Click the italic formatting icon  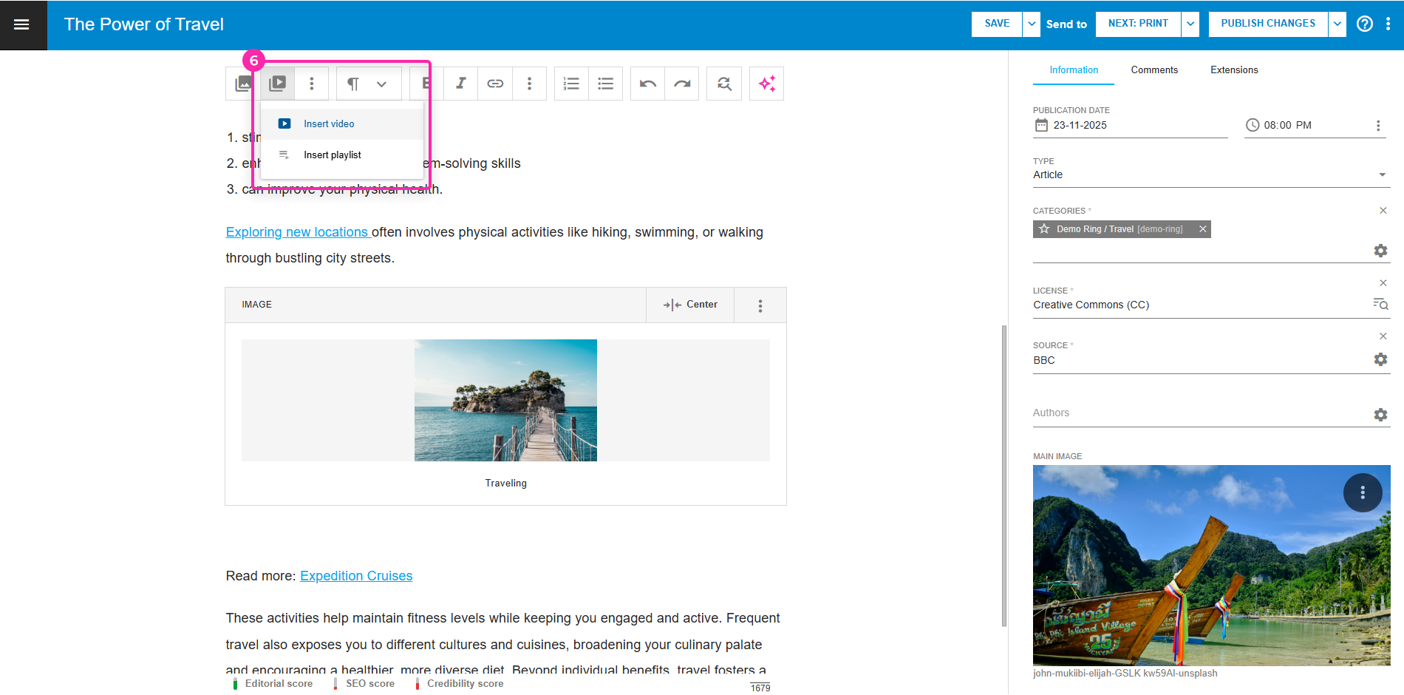[461, 84]
